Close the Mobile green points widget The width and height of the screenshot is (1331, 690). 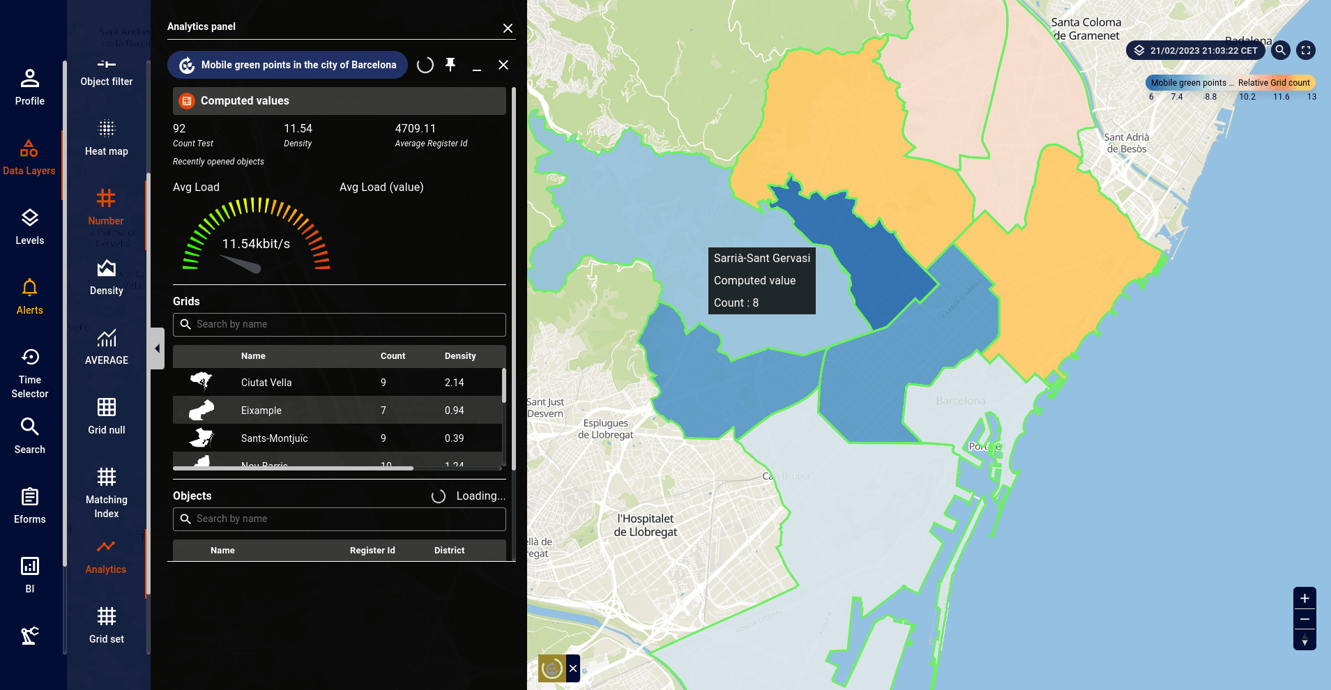tap(503, 65)
